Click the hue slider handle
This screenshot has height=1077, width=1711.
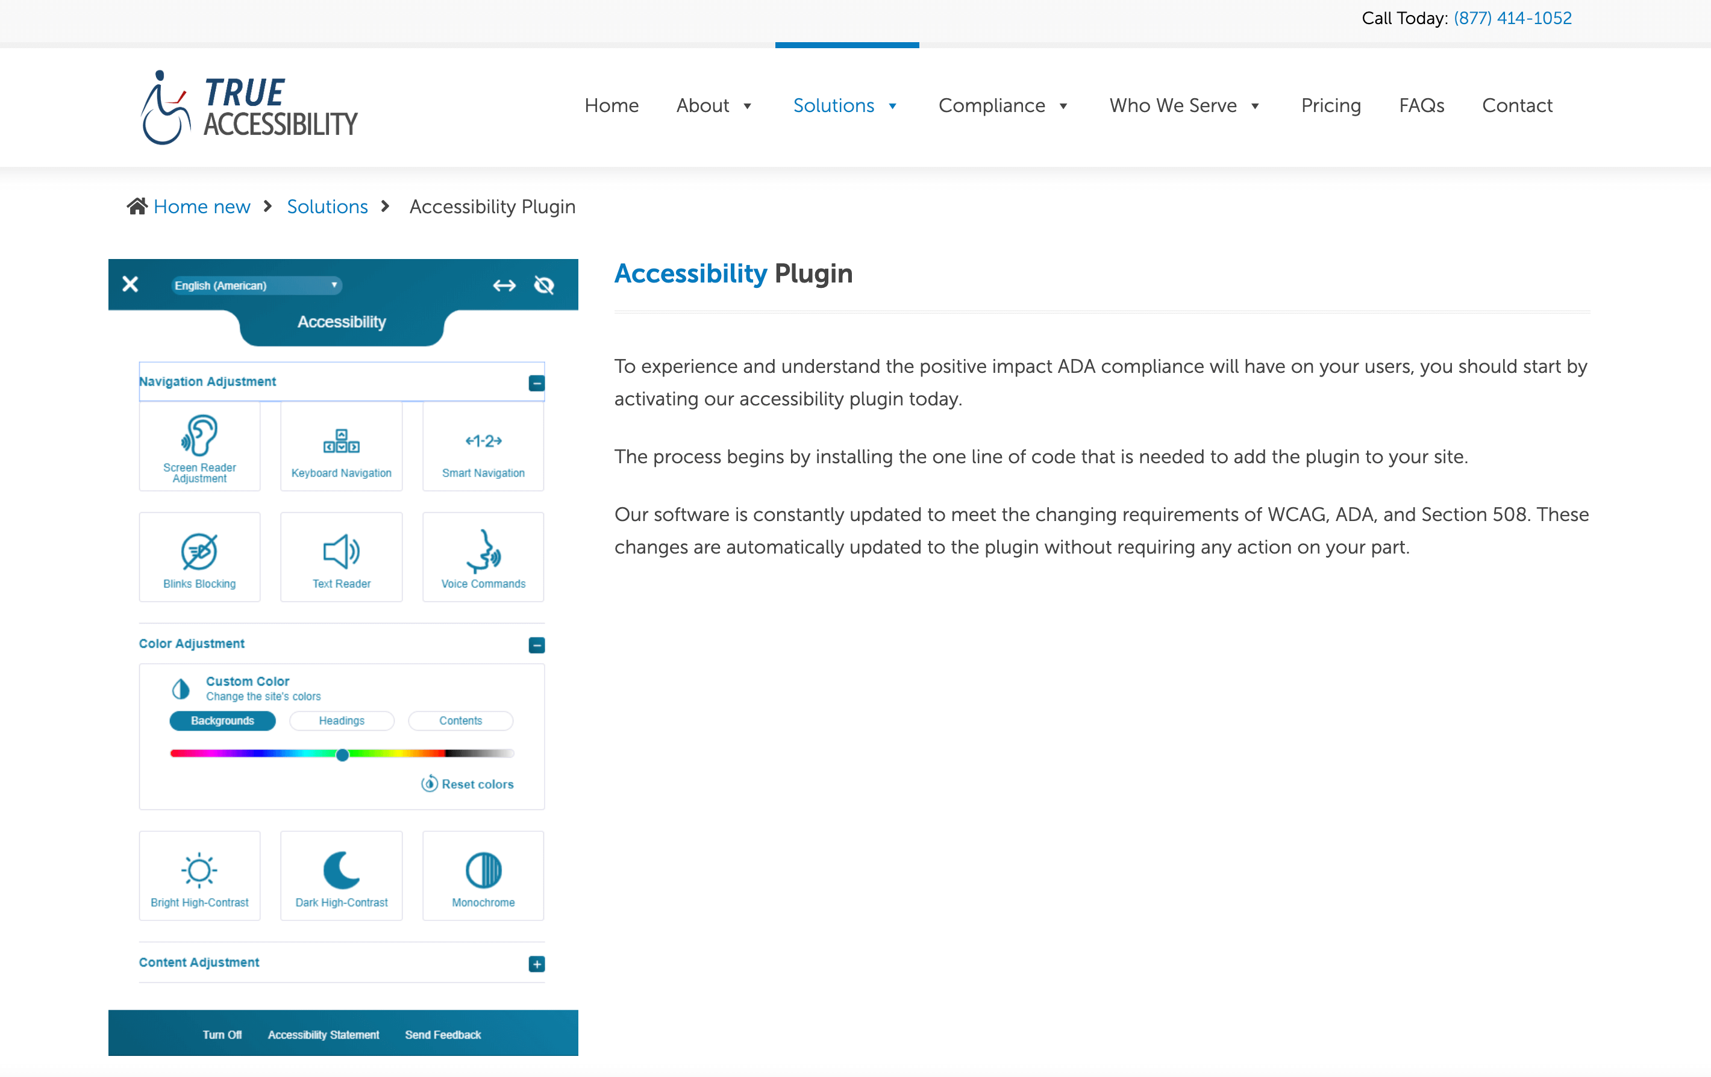pyautogui.click(x=342, y=755)
